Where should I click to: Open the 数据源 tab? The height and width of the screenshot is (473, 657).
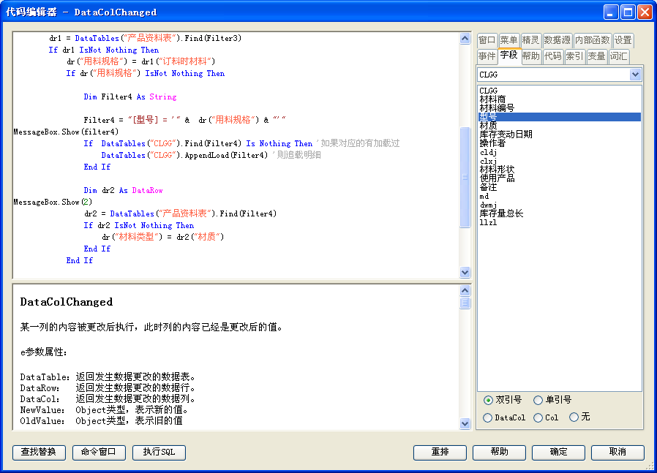coord(557,40)
